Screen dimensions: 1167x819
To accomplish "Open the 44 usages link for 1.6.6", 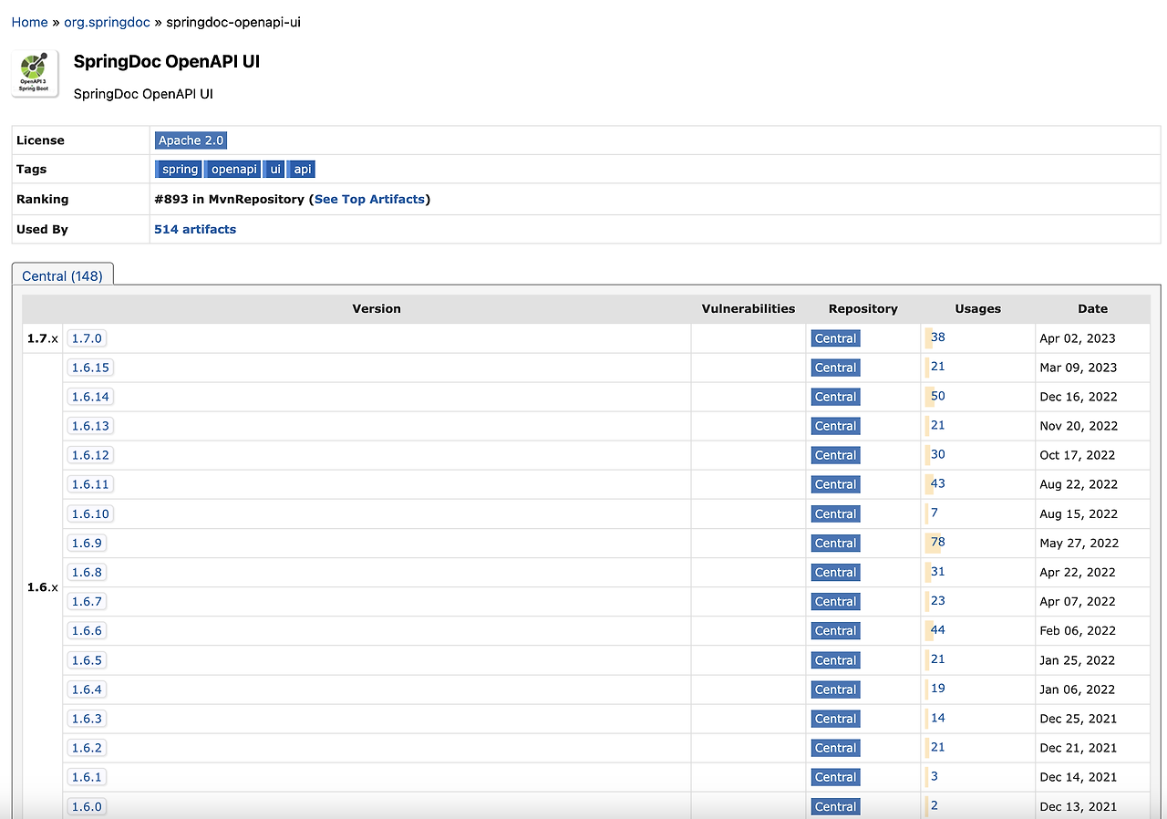I will 938,629.
